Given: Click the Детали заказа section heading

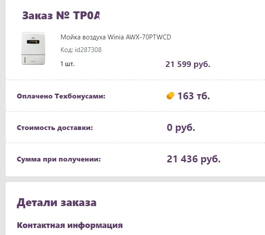Looking at the screenshot, I should pos(56,203).
